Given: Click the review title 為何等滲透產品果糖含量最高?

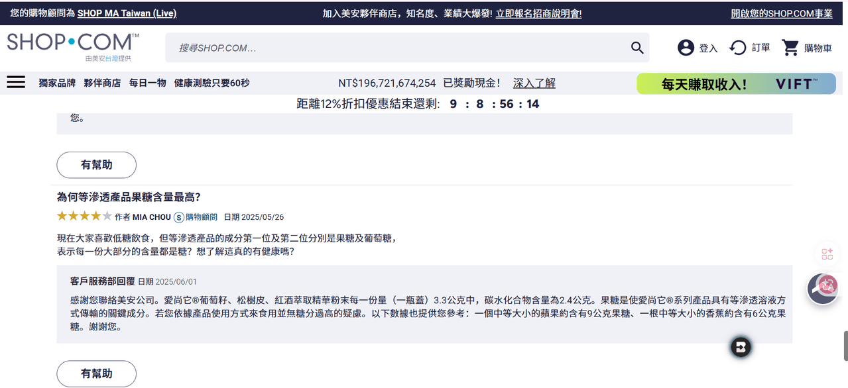Looking at the screenshot, I should [x=129, y=197].
